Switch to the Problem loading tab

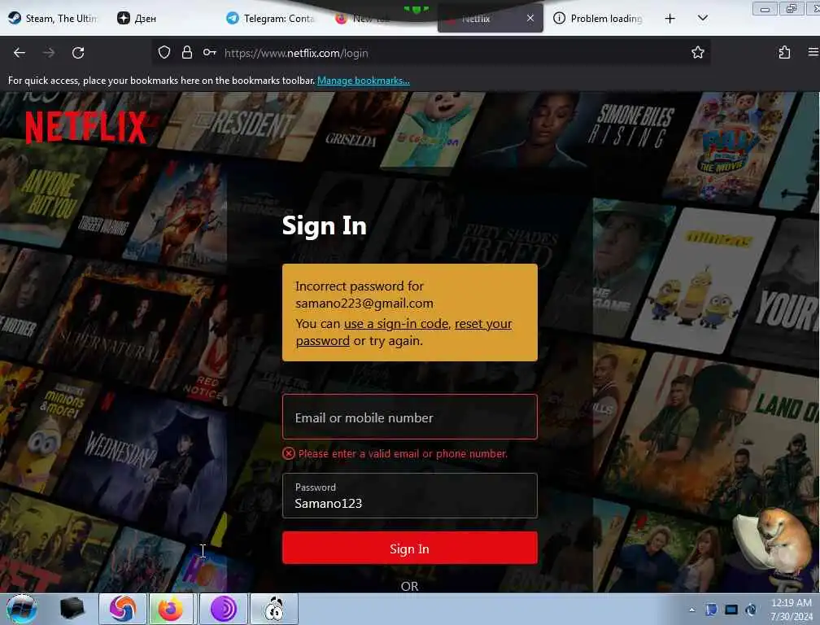click(598, 18)
